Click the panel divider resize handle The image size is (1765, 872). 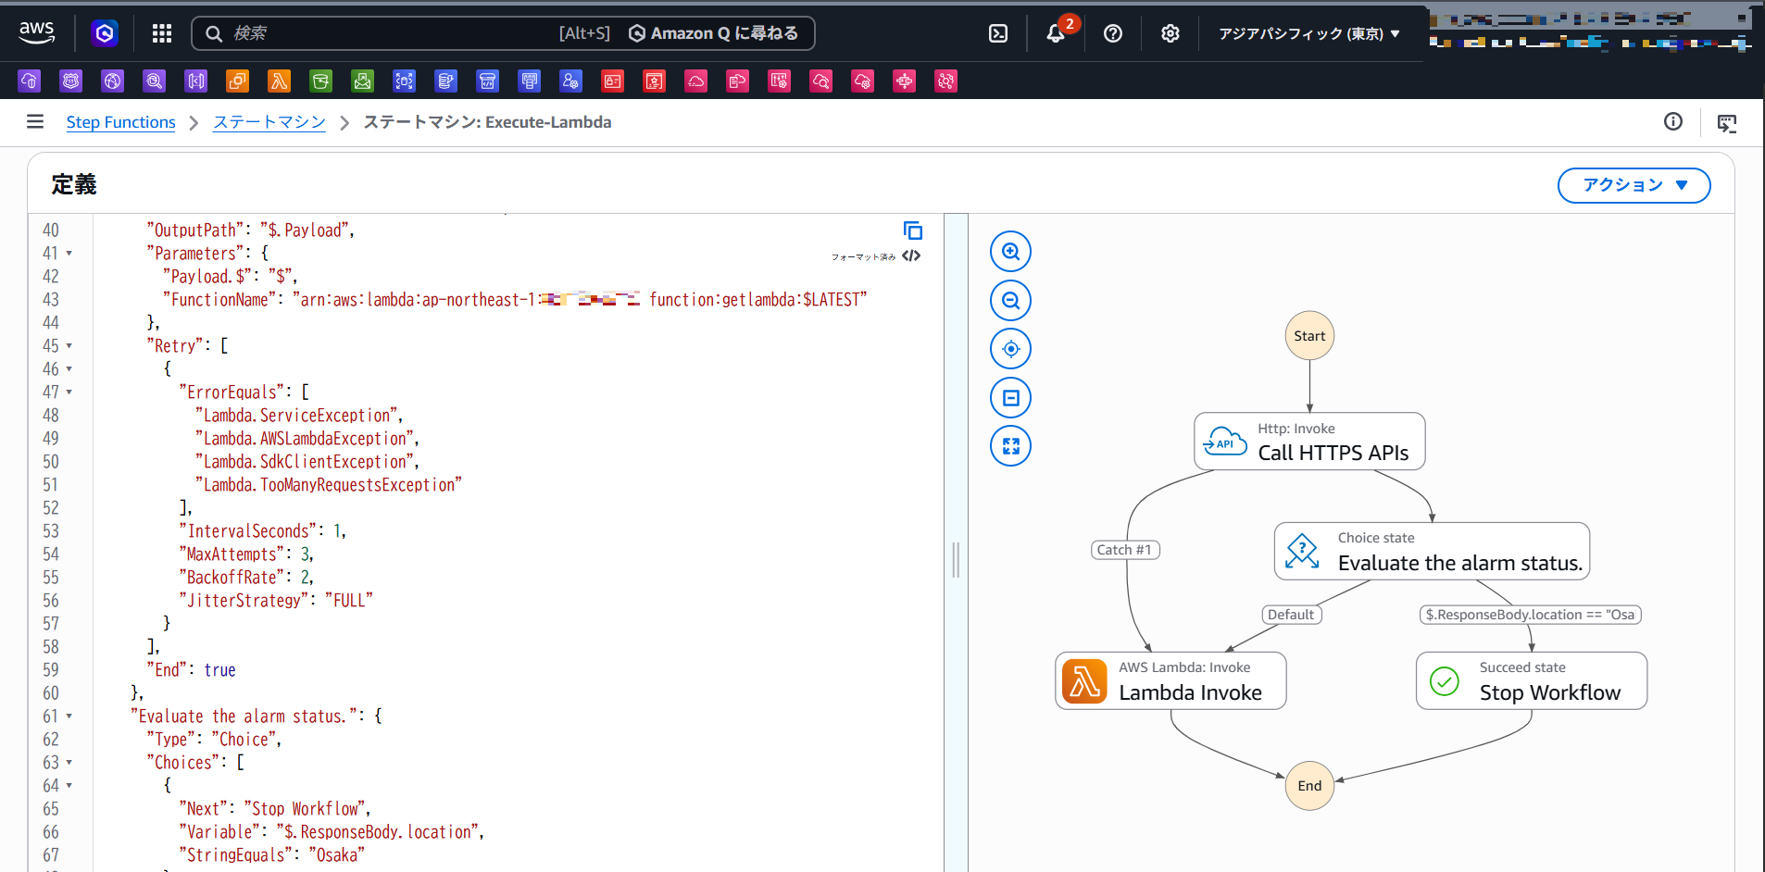tap(956, 560)
